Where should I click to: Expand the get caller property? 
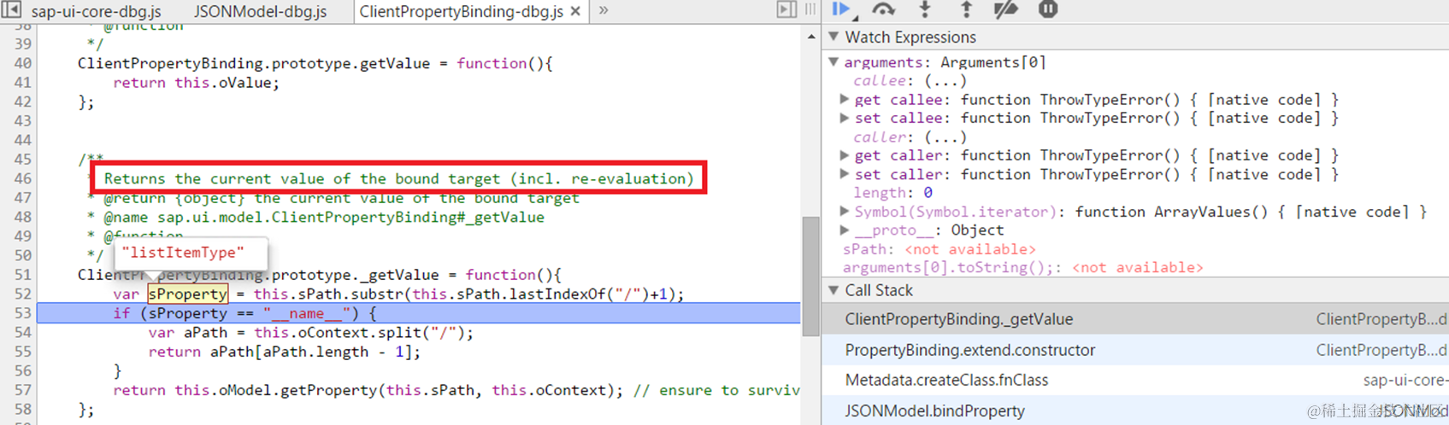click(845, 155)
